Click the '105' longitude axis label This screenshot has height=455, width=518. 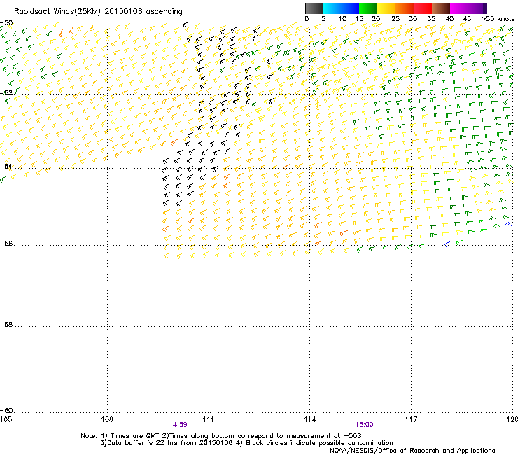6,419
